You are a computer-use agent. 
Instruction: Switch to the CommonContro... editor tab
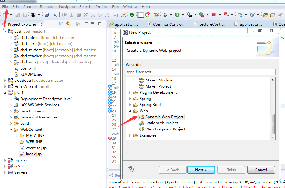point(166,24)
